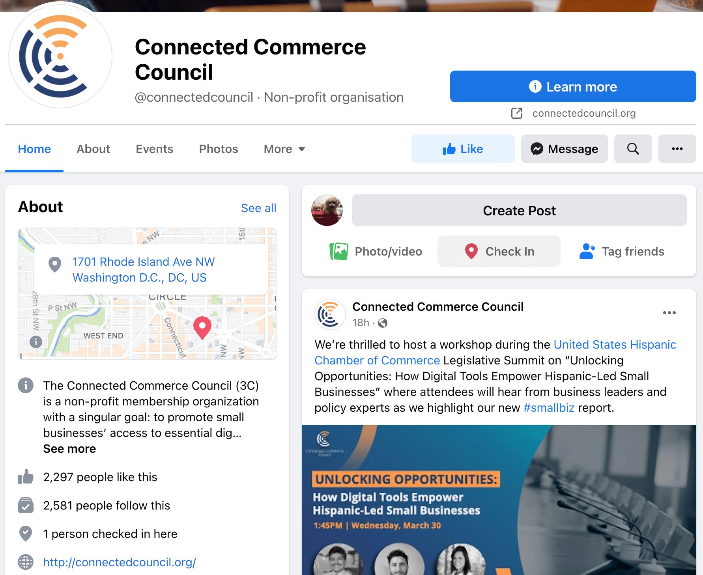This screenshot has height=575, width=703.
Task: Open the Events tab
Action: click(x=154, y=149)
